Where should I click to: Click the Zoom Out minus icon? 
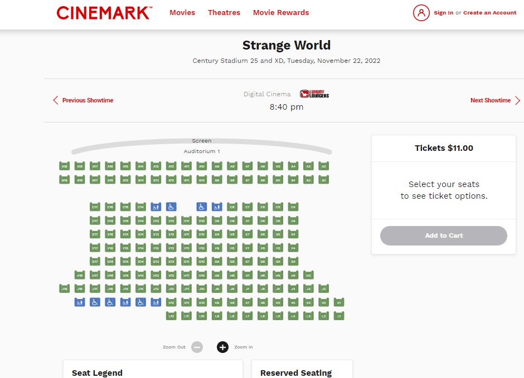tap(197, 347)
